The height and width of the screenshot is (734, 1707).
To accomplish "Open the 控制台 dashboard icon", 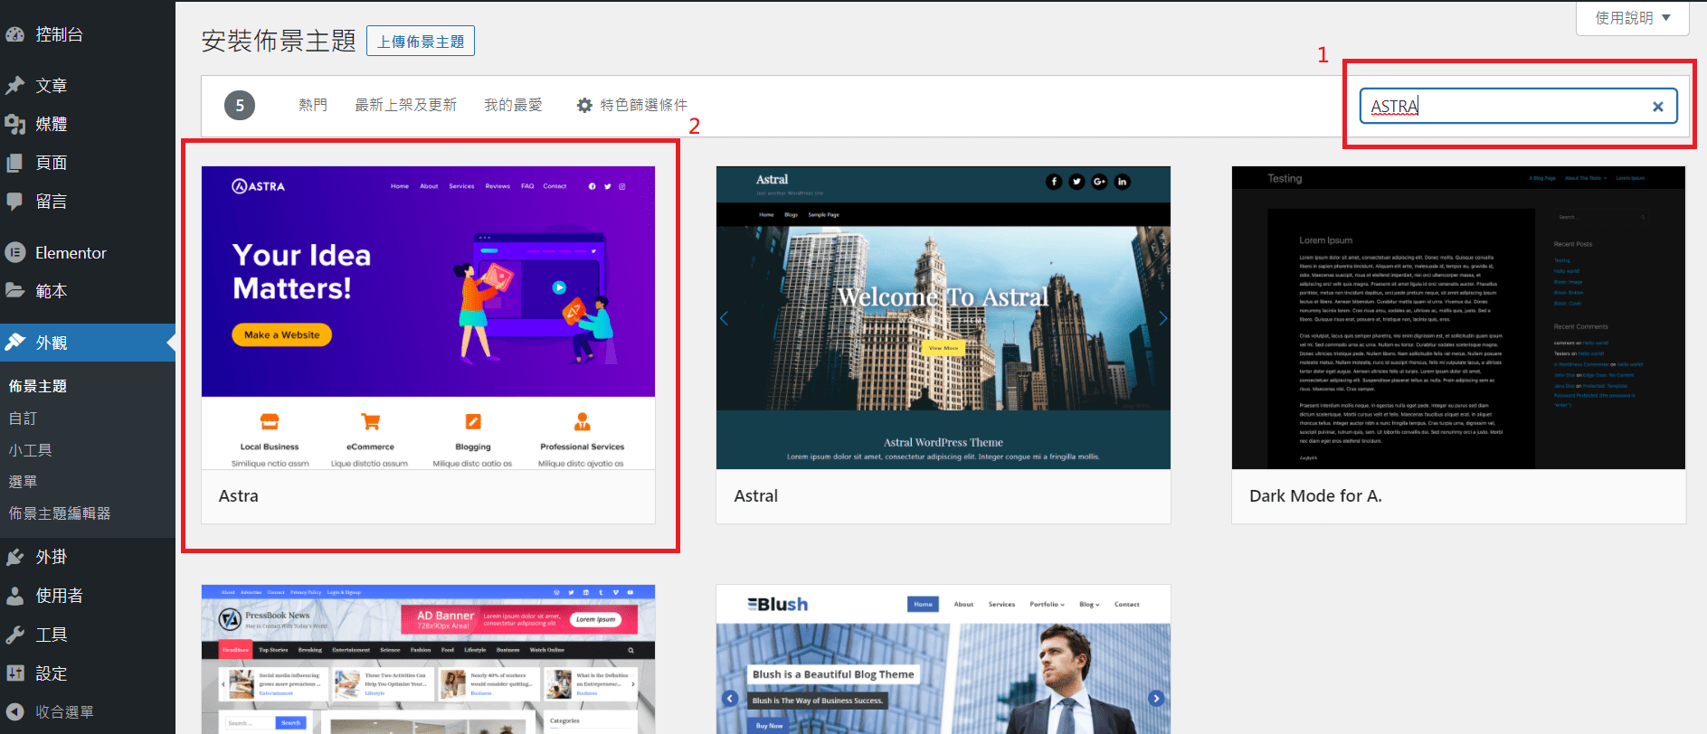I will (15, 35).
